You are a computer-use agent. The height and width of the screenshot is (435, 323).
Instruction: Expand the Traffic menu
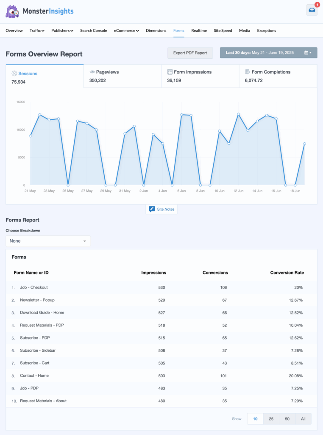coord(37,31)
